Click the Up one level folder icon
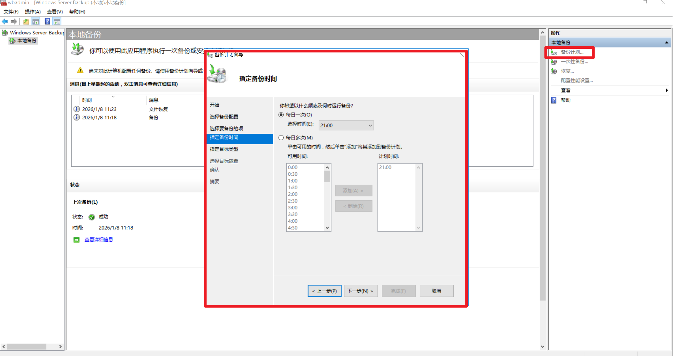The image size is (673, 356). pos(26,22)
